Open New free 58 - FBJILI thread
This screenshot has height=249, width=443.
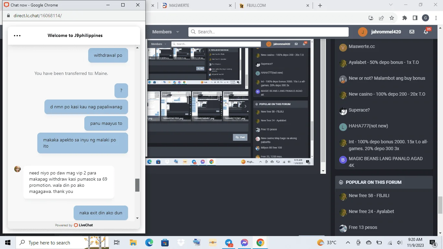coord(369,196)
